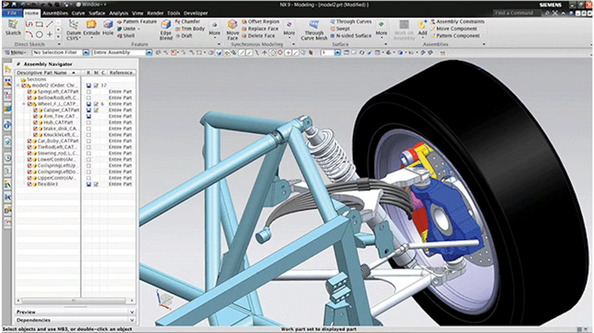Click the Through Curve Mesh tool

[x=313, y=30]
